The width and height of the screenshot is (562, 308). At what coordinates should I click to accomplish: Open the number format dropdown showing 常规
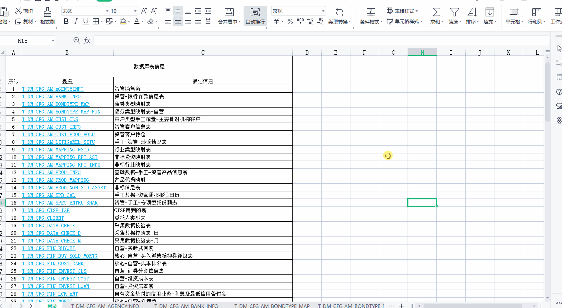click(298, 11)
